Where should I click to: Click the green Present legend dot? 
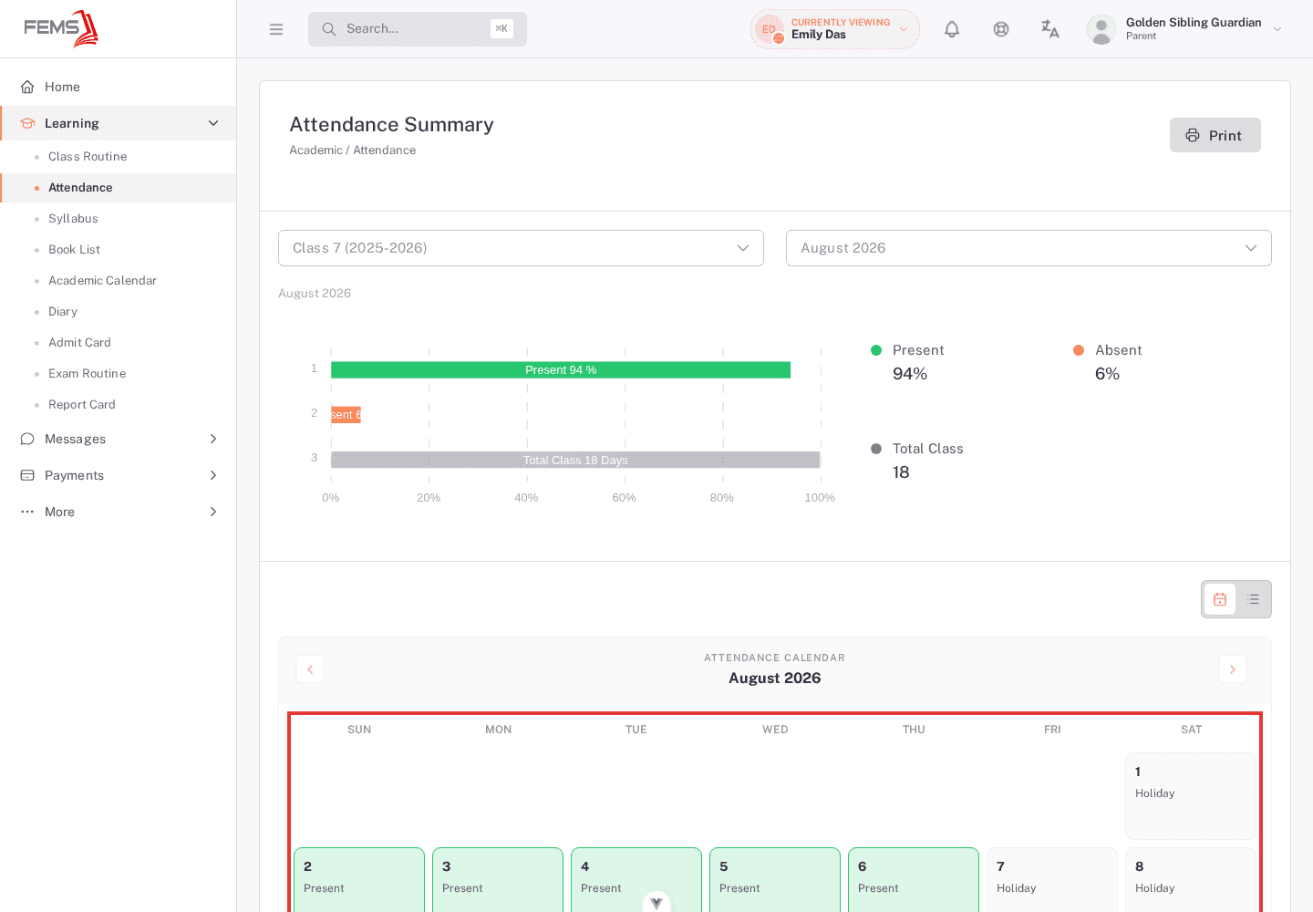pyautogui.click(x=876, y=350)
